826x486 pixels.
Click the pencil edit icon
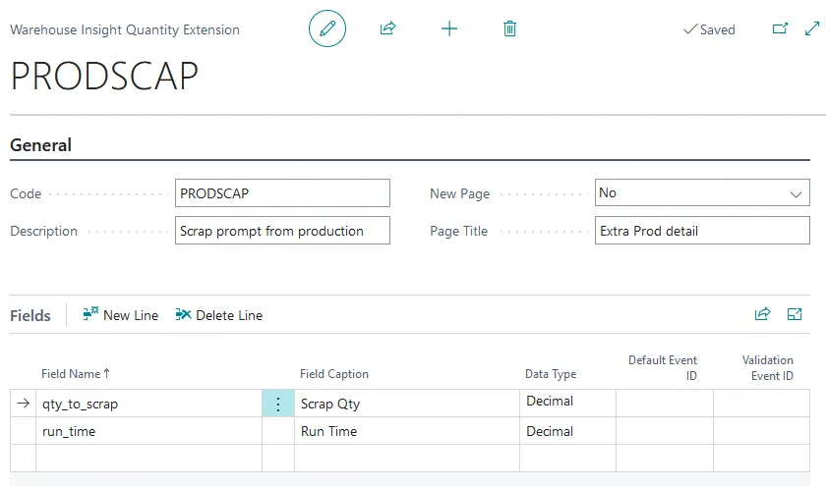pos(327,28)
